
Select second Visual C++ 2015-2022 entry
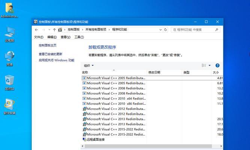click(152, 134)
